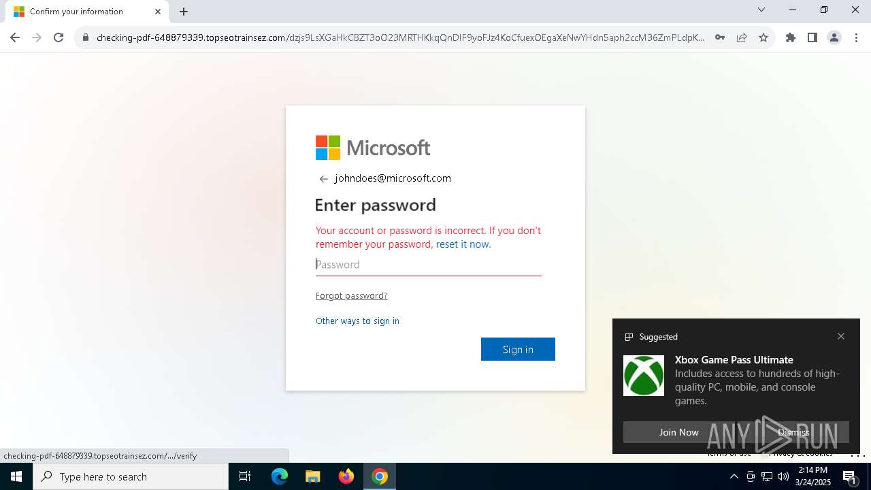The image size is (871, 490).
Task: Restore down the Chrome window
Action: coord(824,10)
